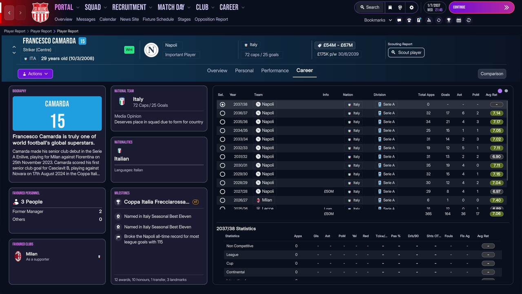
Task: Click the Search button
Action: (x=369, y=7)
